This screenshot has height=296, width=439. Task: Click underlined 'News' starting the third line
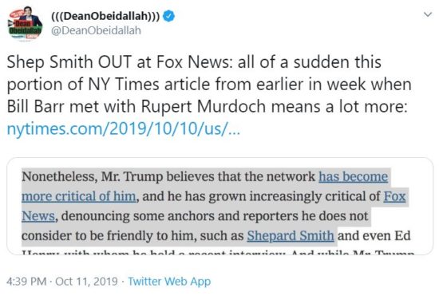[38, 216]
